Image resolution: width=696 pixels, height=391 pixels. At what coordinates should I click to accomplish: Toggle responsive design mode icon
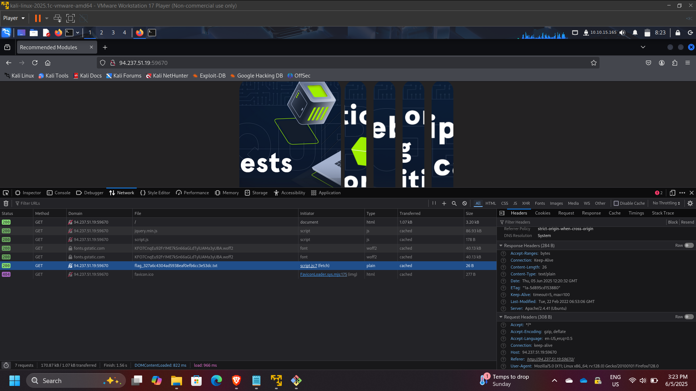click(672, 193)
